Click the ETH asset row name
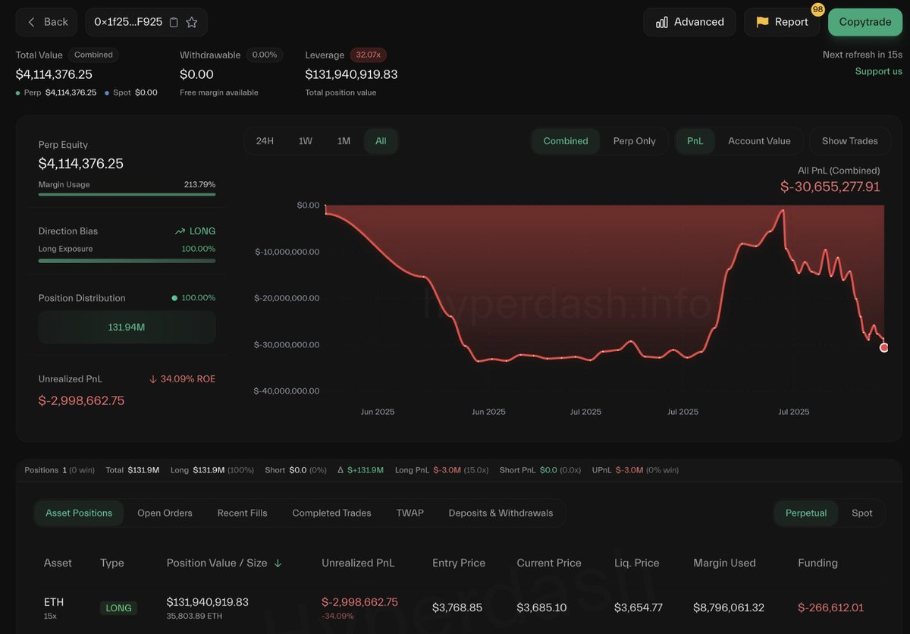Image resolution: width=910 pixels, height=634 pixels. pyautogui.click(x=54, y=602)
